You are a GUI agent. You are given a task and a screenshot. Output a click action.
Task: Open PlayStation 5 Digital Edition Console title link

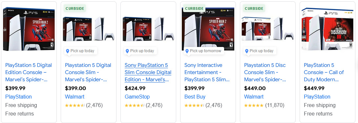[x=29, y=72]
